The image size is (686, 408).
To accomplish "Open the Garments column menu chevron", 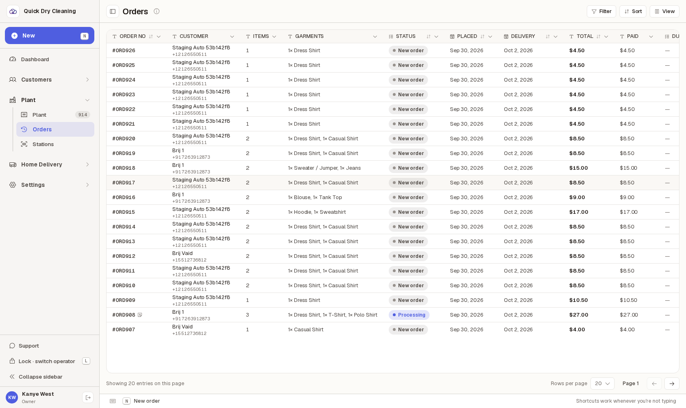I will 375,37.
